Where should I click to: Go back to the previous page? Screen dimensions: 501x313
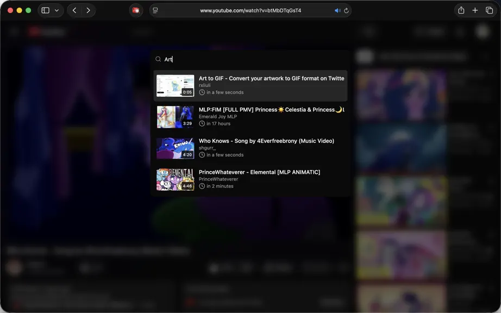74,10
